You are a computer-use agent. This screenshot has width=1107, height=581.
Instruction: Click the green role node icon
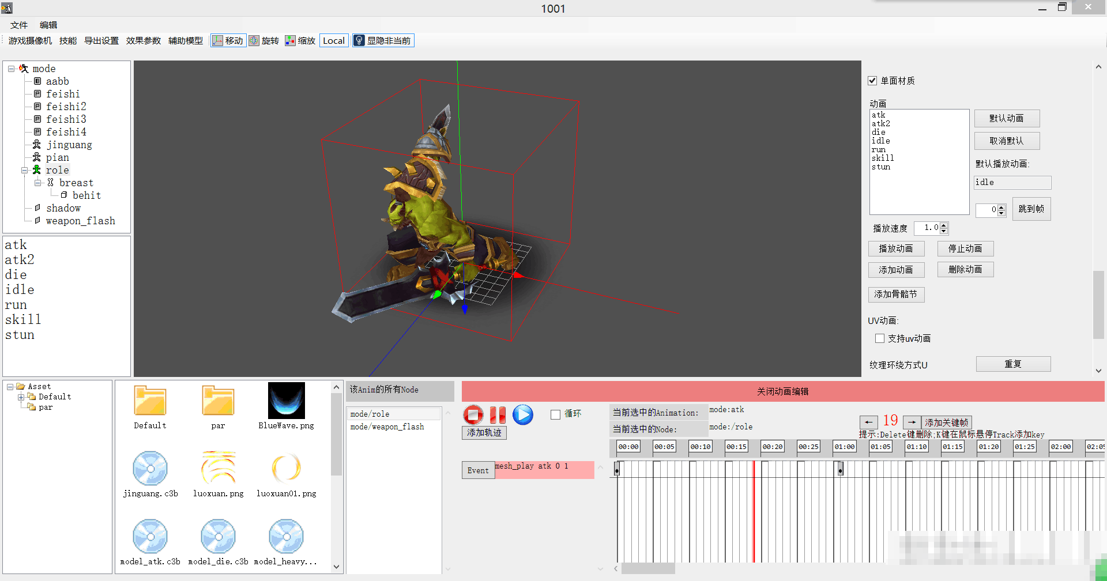(37, 170)
